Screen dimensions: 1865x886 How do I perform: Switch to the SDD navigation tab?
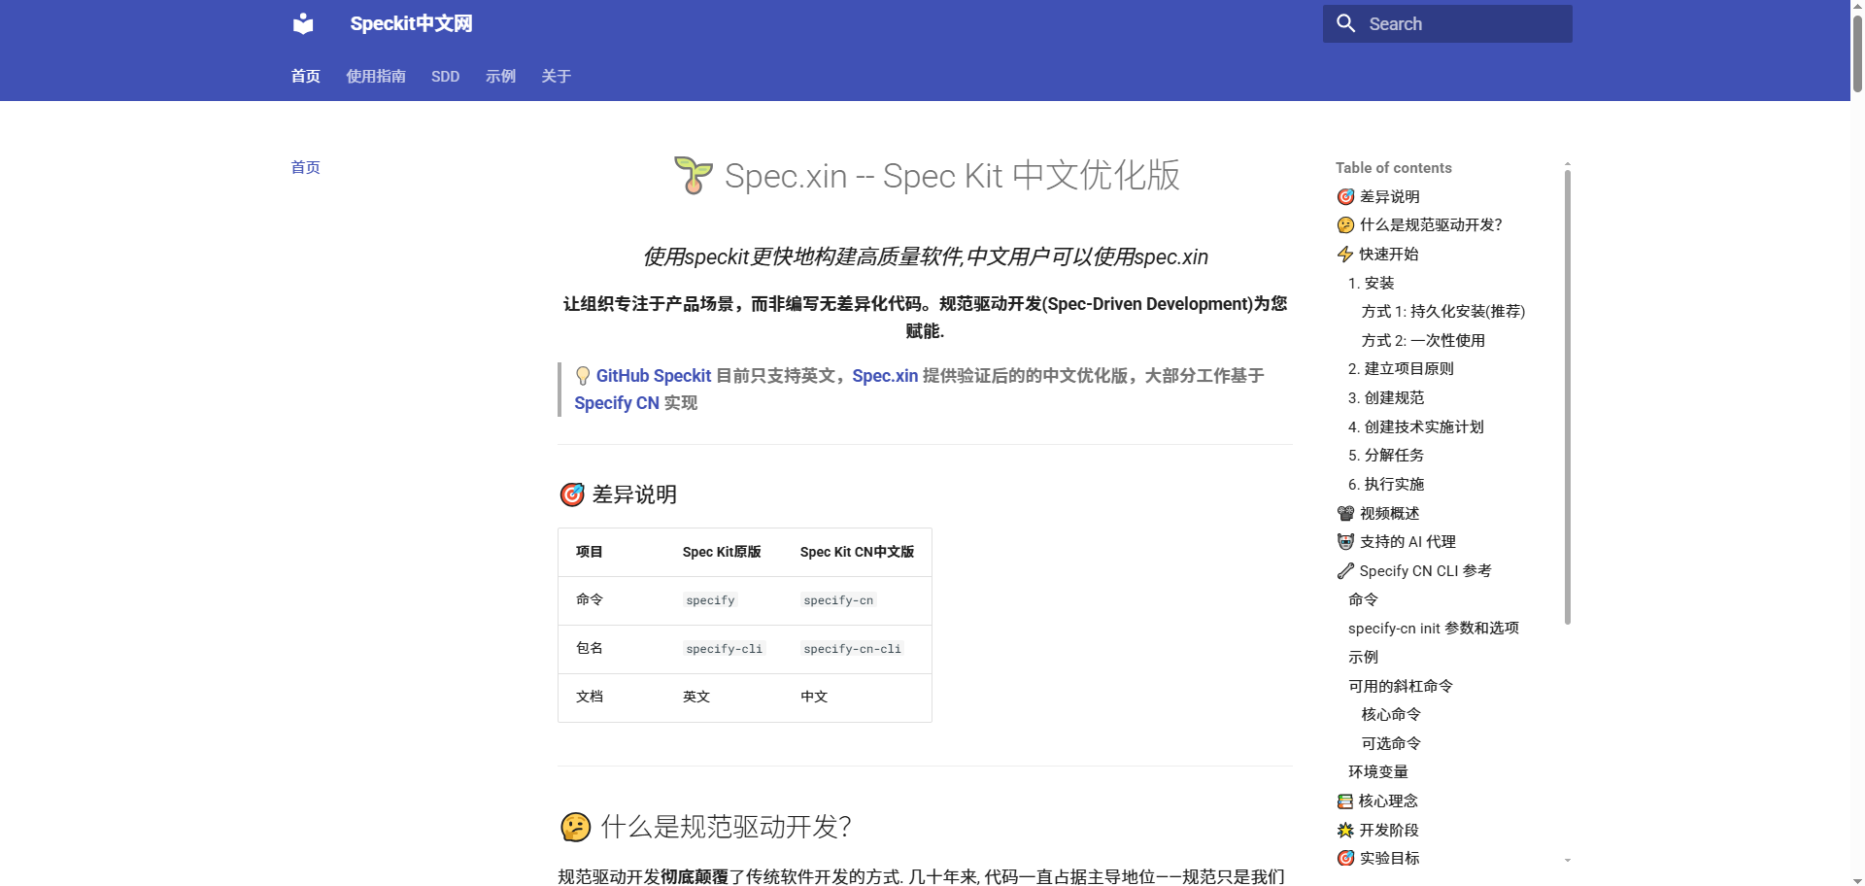pos(445,76)
